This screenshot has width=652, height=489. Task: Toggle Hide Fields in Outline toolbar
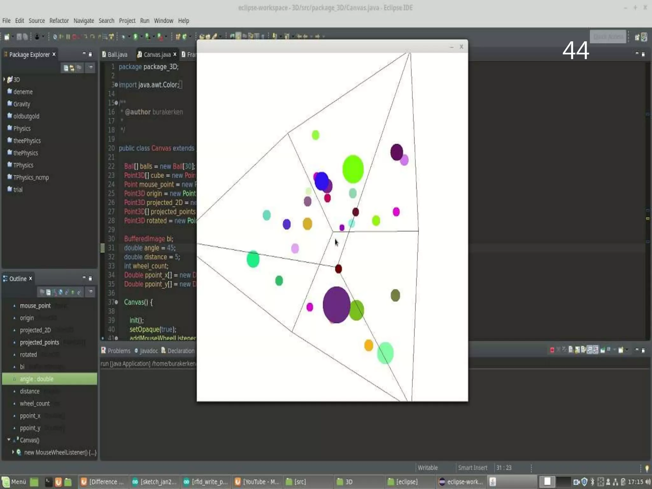point(60,292)
